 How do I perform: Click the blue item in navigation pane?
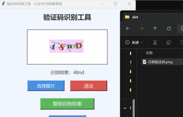pyautogui.click(x=130, y=108)
